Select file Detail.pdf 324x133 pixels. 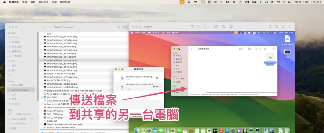point(52,121)
